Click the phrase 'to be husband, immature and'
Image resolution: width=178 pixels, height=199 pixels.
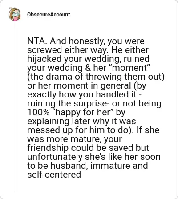88,166
